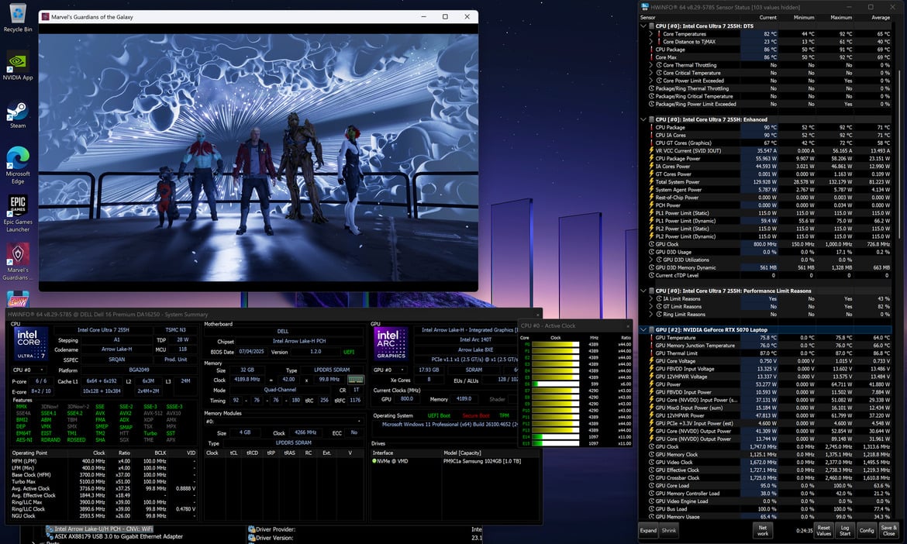
Task: Click the Turbo Max operating point row
Action: click(x=104, y=481)
